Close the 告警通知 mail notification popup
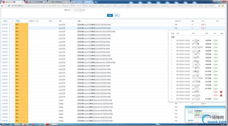Image resolution: width=228 pixels, height=126 pixels. coord(224,107)
